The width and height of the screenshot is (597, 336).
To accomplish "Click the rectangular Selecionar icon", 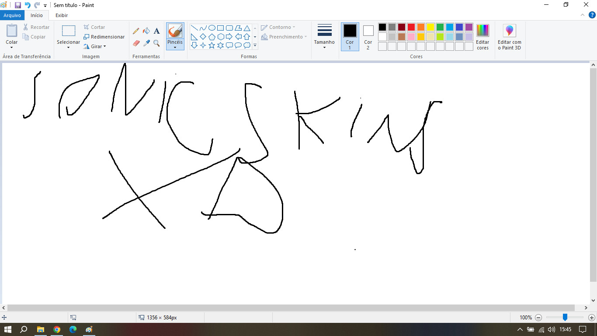I will (69, 31).
